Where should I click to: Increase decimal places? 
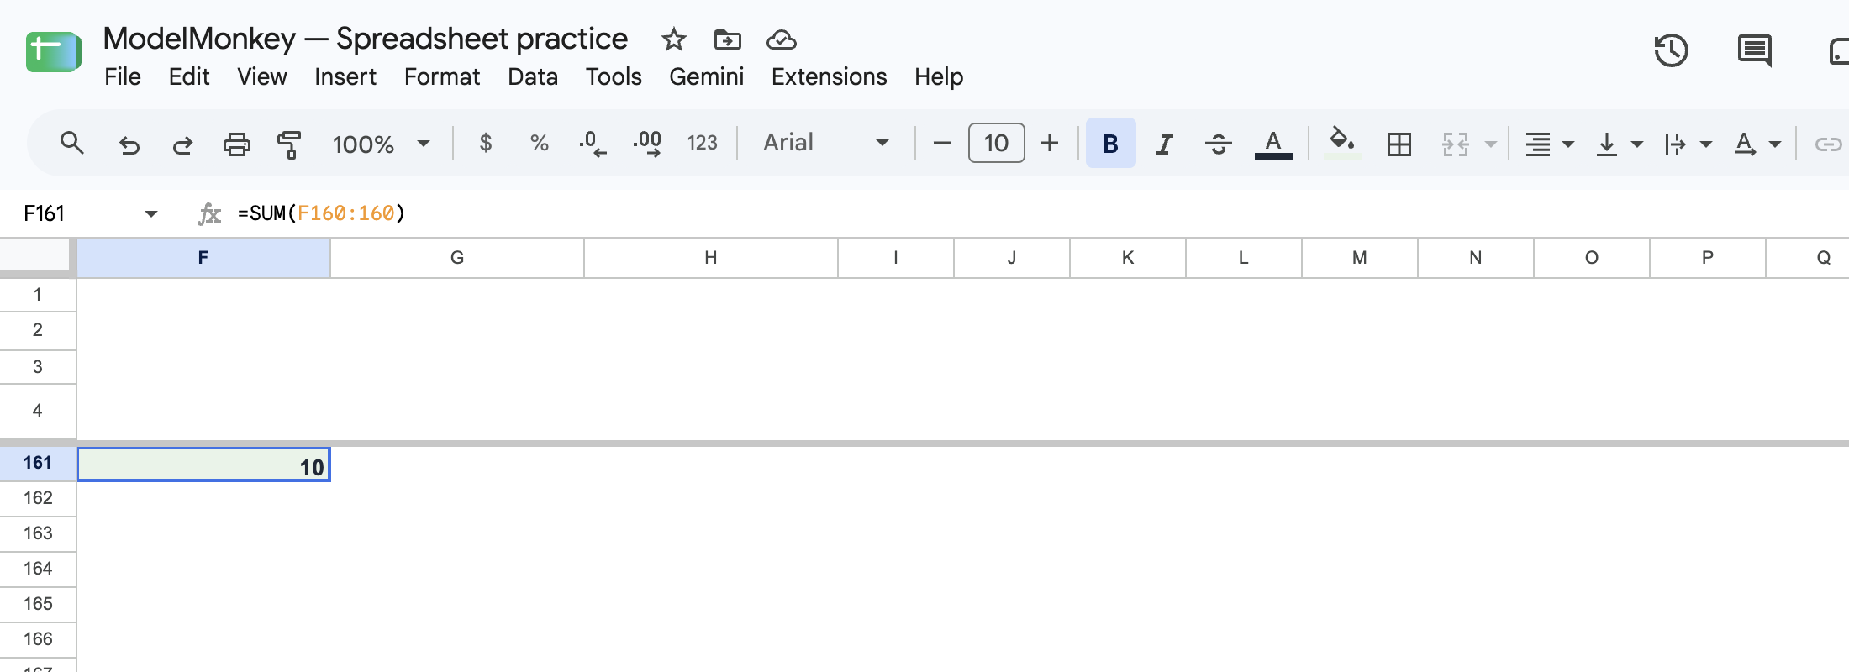click(x=647, y=144)
